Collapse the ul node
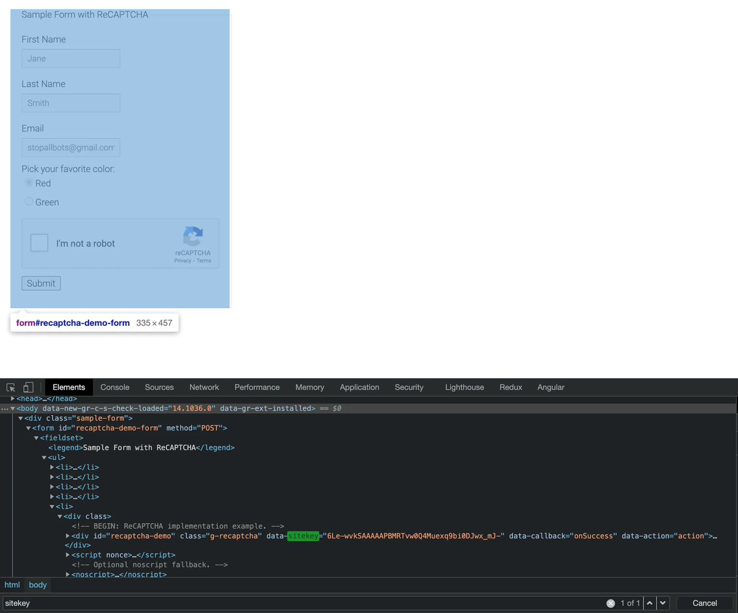Image resolution: width=738 pixels, height=613 pixels. [x=44, y=457]
